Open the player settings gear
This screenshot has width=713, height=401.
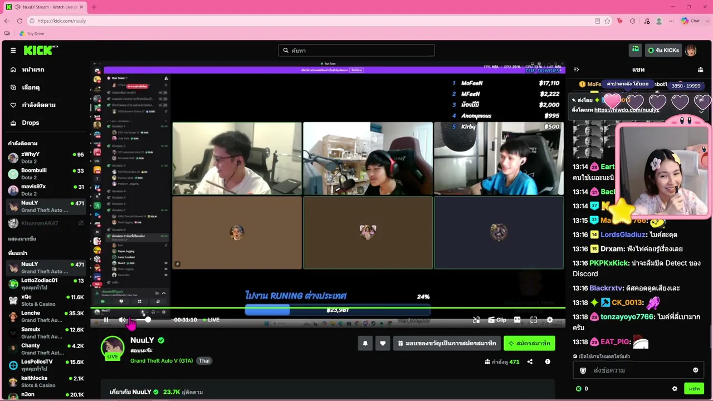550,320
